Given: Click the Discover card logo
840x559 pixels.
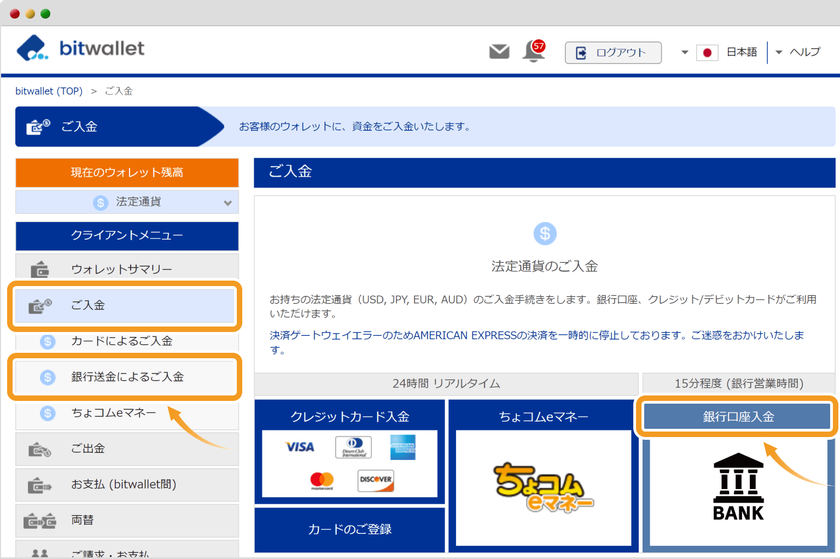Looking at the screenshot, I should (x=376, y=480).
